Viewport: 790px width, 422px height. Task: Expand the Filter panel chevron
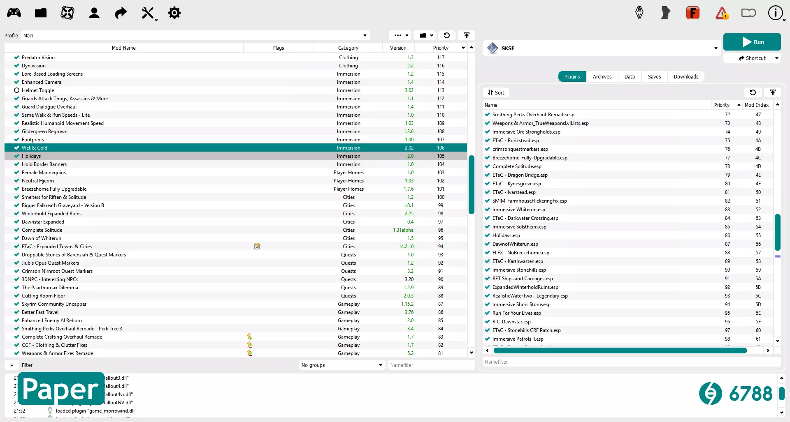click(12, 365)
